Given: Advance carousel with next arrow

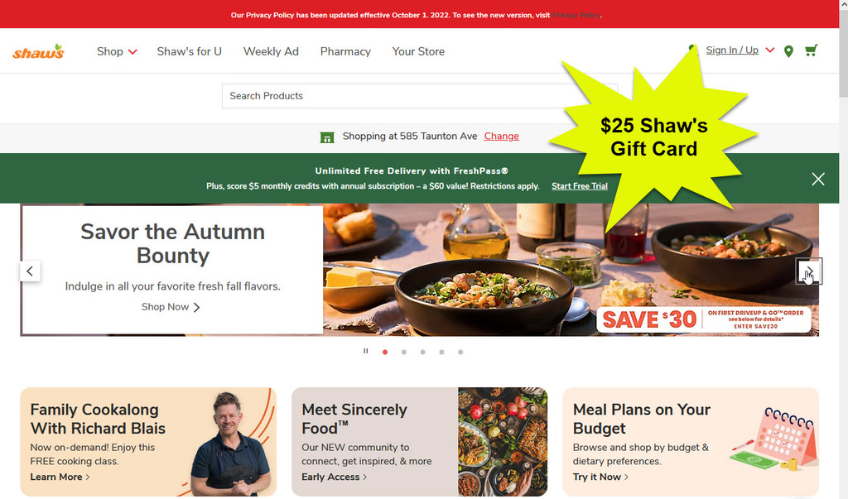Looking at the screenshot, I should (809, 271).
